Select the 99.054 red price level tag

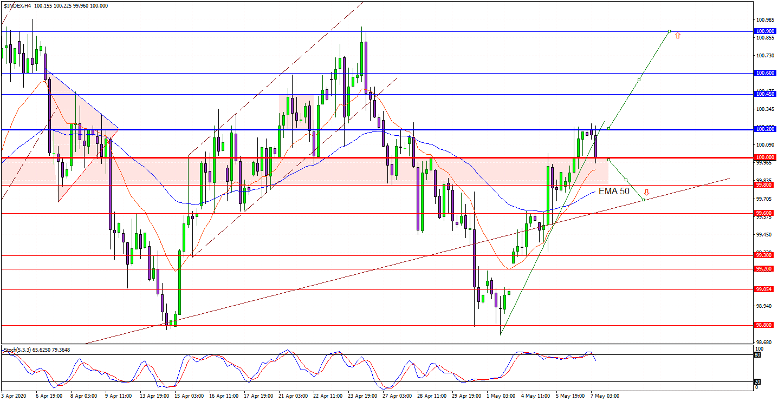(764, 289)
